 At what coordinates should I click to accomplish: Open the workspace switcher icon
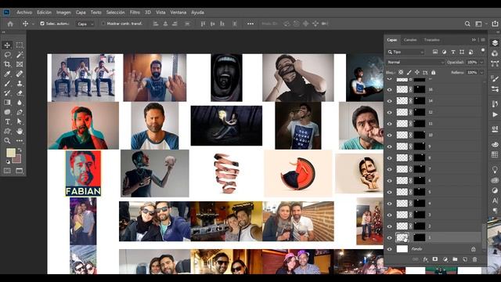[x=478, y=24]
